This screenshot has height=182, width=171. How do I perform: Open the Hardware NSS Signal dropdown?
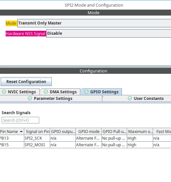109,33
